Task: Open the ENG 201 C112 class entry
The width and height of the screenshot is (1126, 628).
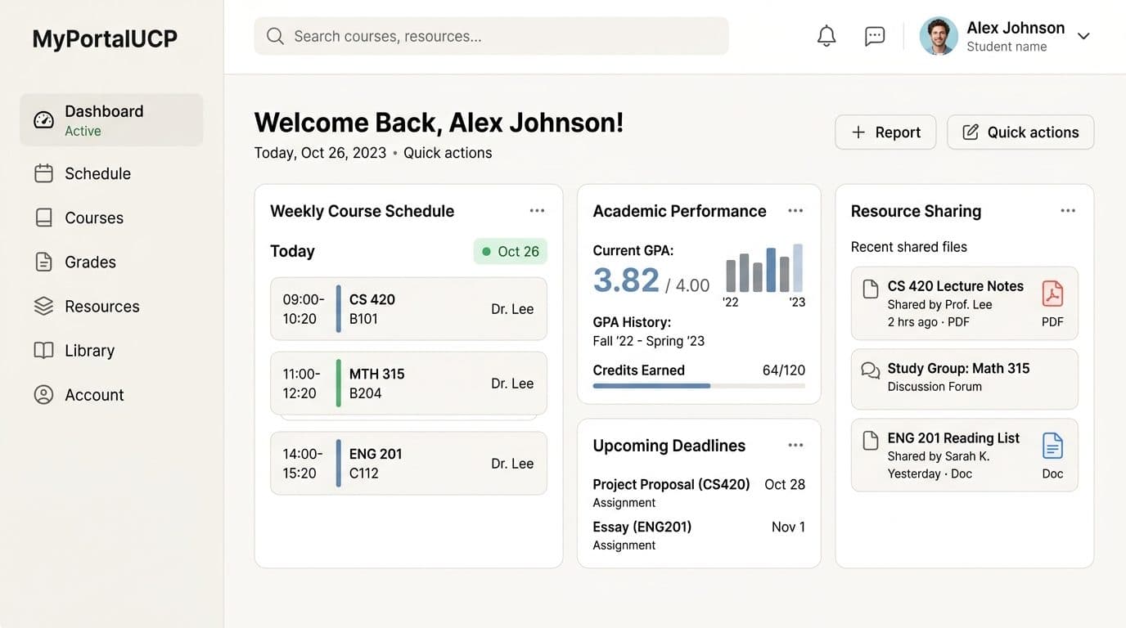Action: point(408,464)
